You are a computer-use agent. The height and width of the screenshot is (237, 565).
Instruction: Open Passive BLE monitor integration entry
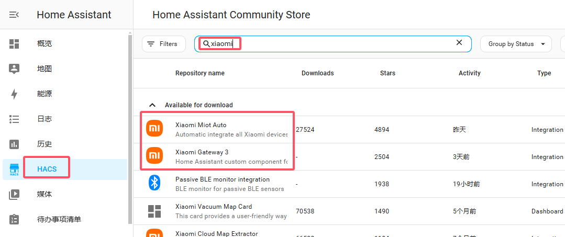[223, 179]
